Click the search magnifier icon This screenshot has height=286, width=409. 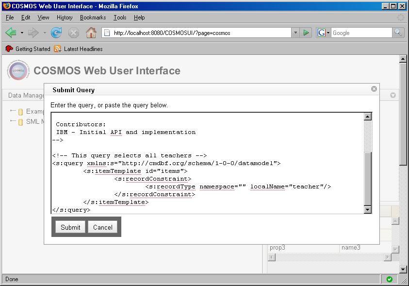click(x=398, y=33)
